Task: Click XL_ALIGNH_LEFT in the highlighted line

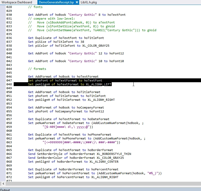Action: [99, 84]
